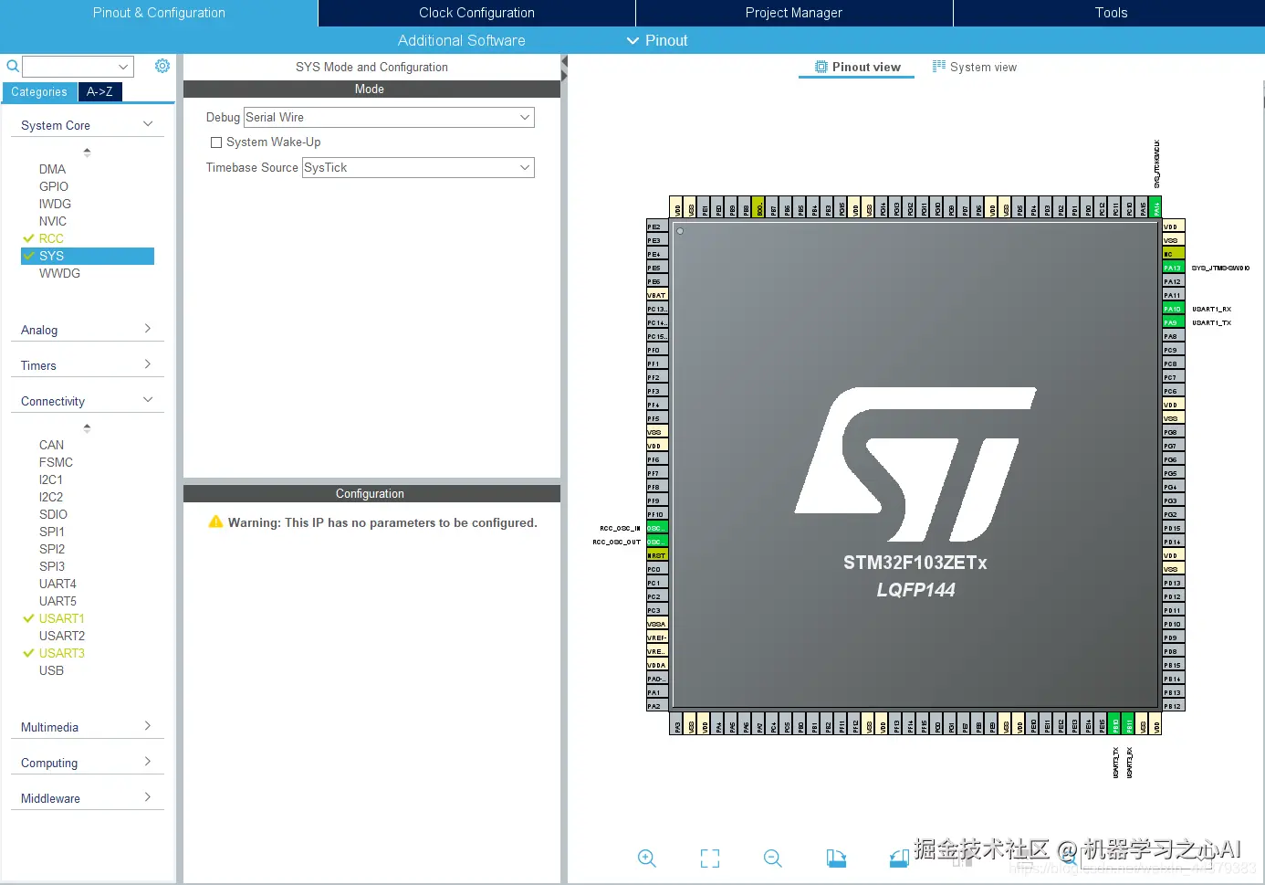
Task: Open the Additional Software menu
Action: point(461,40)
